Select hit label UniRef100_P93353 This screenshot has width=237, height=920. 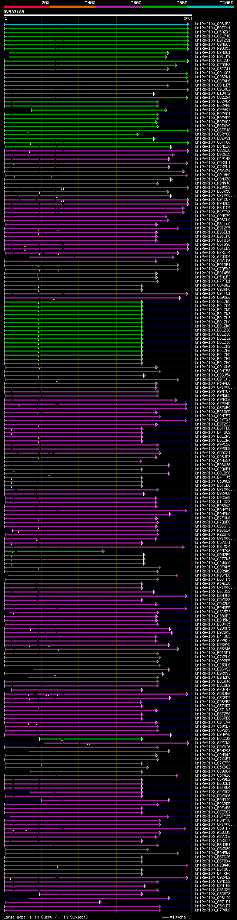pyautogui.click(x=213, y=49)
